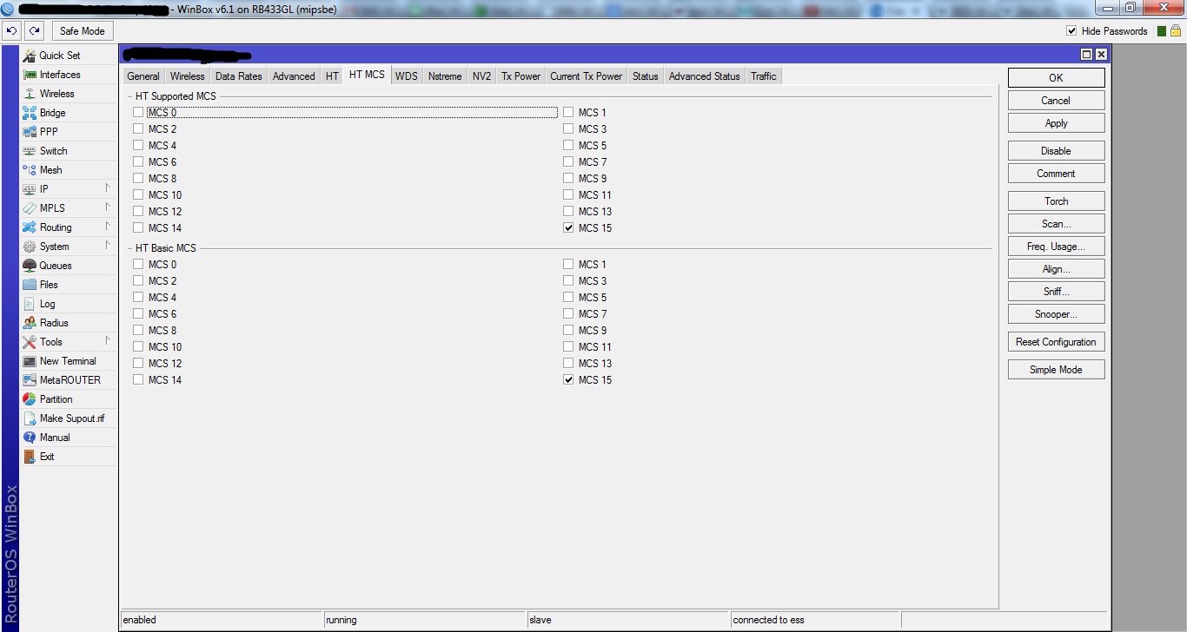
Task: Click the Tools icon in sidebar
Action: (30, 342)
